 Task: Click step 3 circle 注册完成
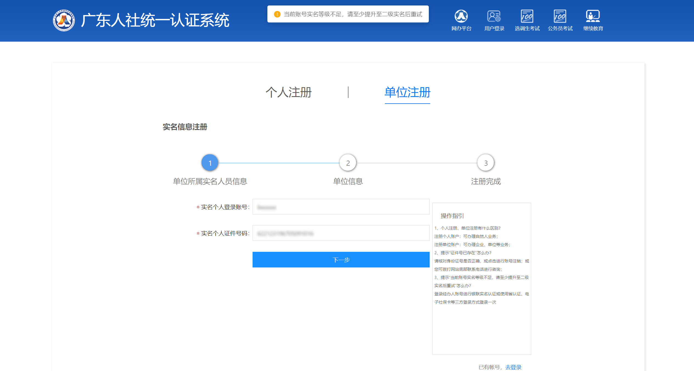(486, 163)
